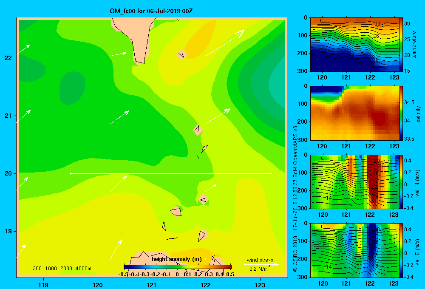Click longitude label 119 below the main map
The width and height of the screenshot is (425, 289).
pos(43,285)
